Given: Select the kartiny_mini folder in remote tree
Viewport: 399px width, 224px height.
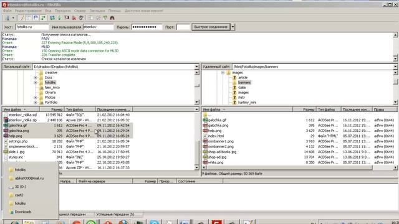Looking at the screenshot, I should (247, 103).
